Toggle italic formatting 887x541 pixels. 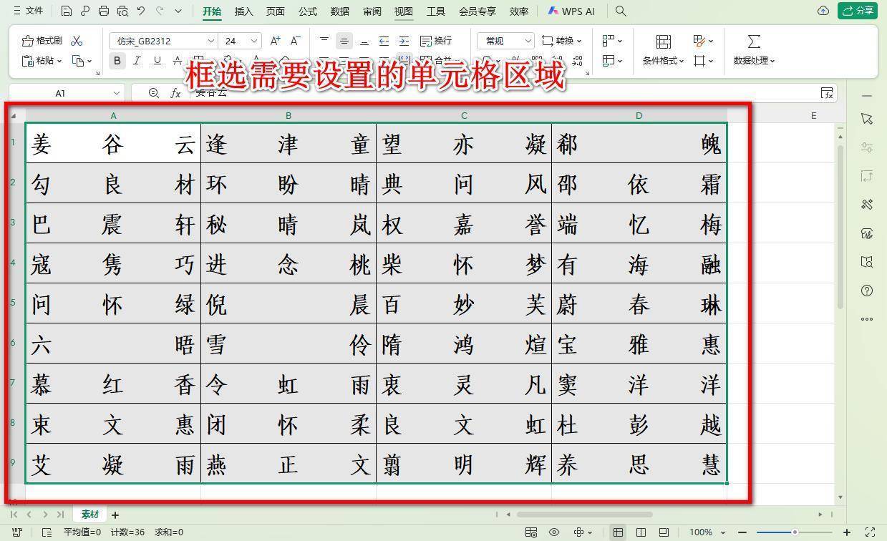click(137, 61)
